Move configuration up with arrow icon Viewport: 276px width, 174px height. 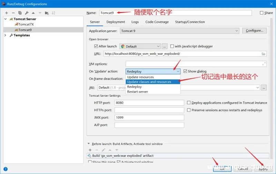33,13
